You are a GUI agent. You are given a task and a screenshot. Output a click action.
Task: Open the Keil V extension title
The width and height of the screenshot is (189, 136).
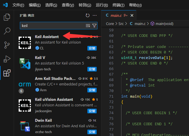click(40, 58)
